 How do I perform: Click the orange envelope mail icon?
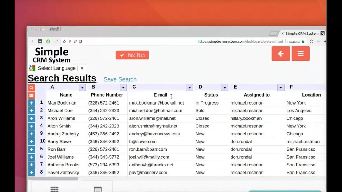point(31,95)
